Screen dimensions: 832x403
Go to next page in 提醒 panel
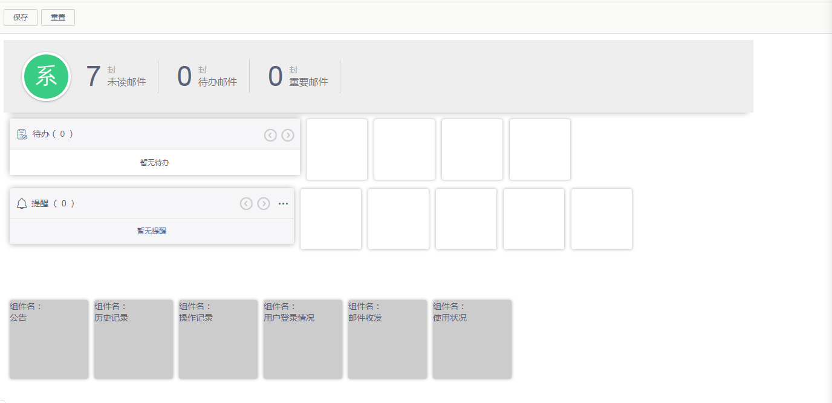click(x=264, y=204)
